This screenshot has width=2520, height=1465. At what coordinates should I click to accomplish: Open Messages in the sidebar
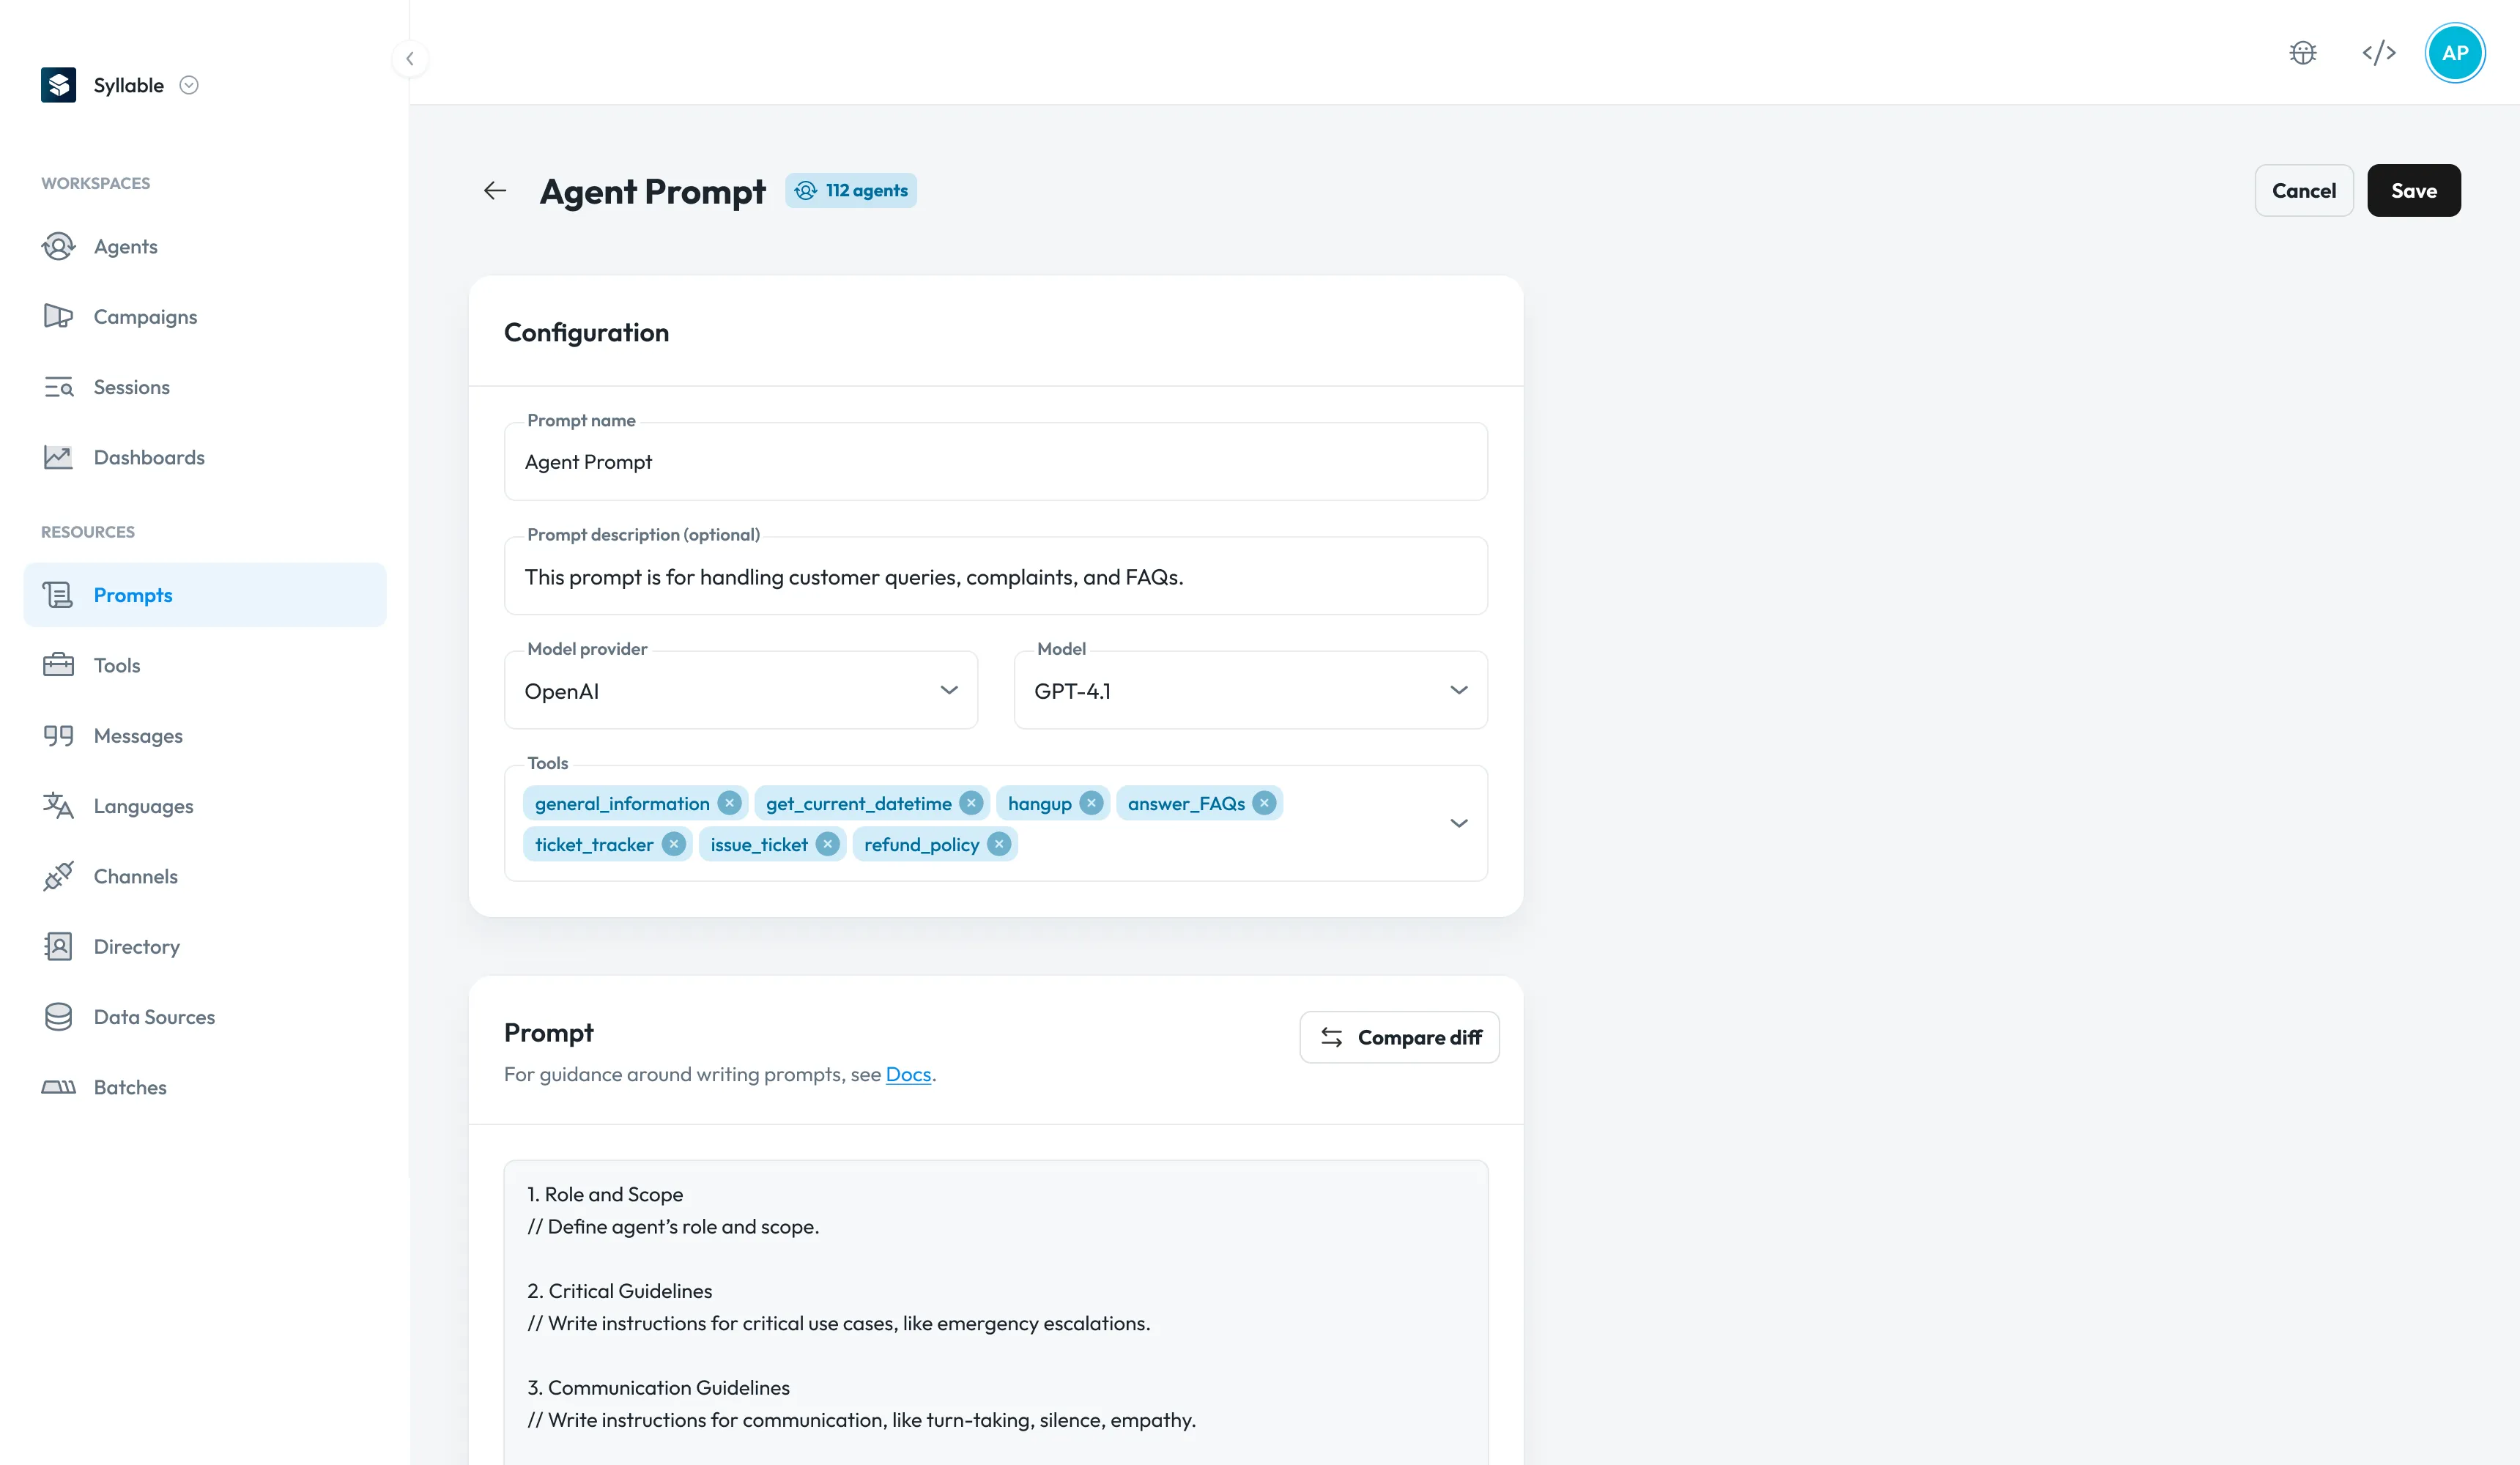point(204,736)
